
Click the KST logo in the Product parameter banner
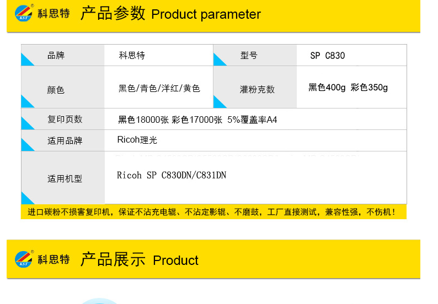pyautogui.click(x=24, y=13)
